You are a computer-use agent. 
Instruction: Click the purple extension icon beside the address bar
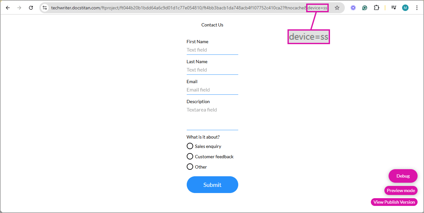click(353, 7)
